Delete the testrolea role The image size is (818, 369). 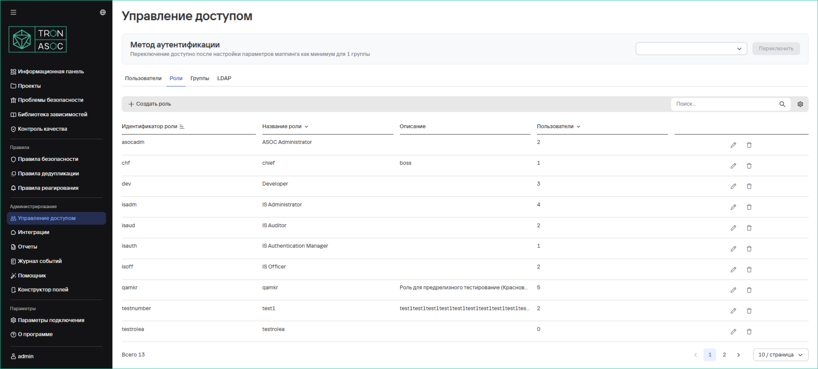[749, 332]
